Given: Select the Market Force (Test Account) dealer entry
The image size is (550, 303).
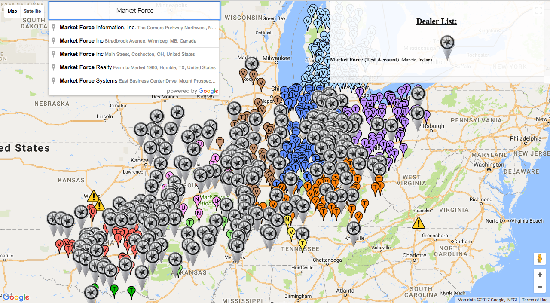Looking at the screenshot, I should click(x=381, y=60).
